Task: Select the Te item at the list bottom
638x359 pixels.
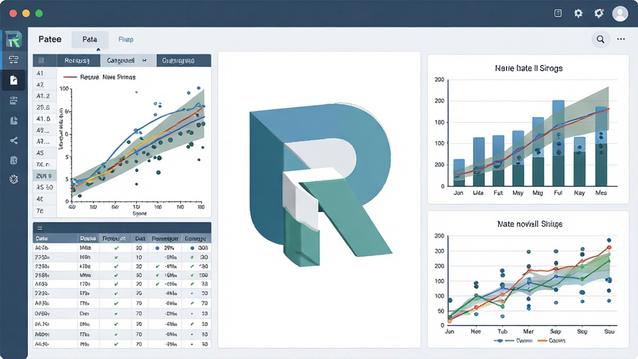Action: [x=40, y=211]
